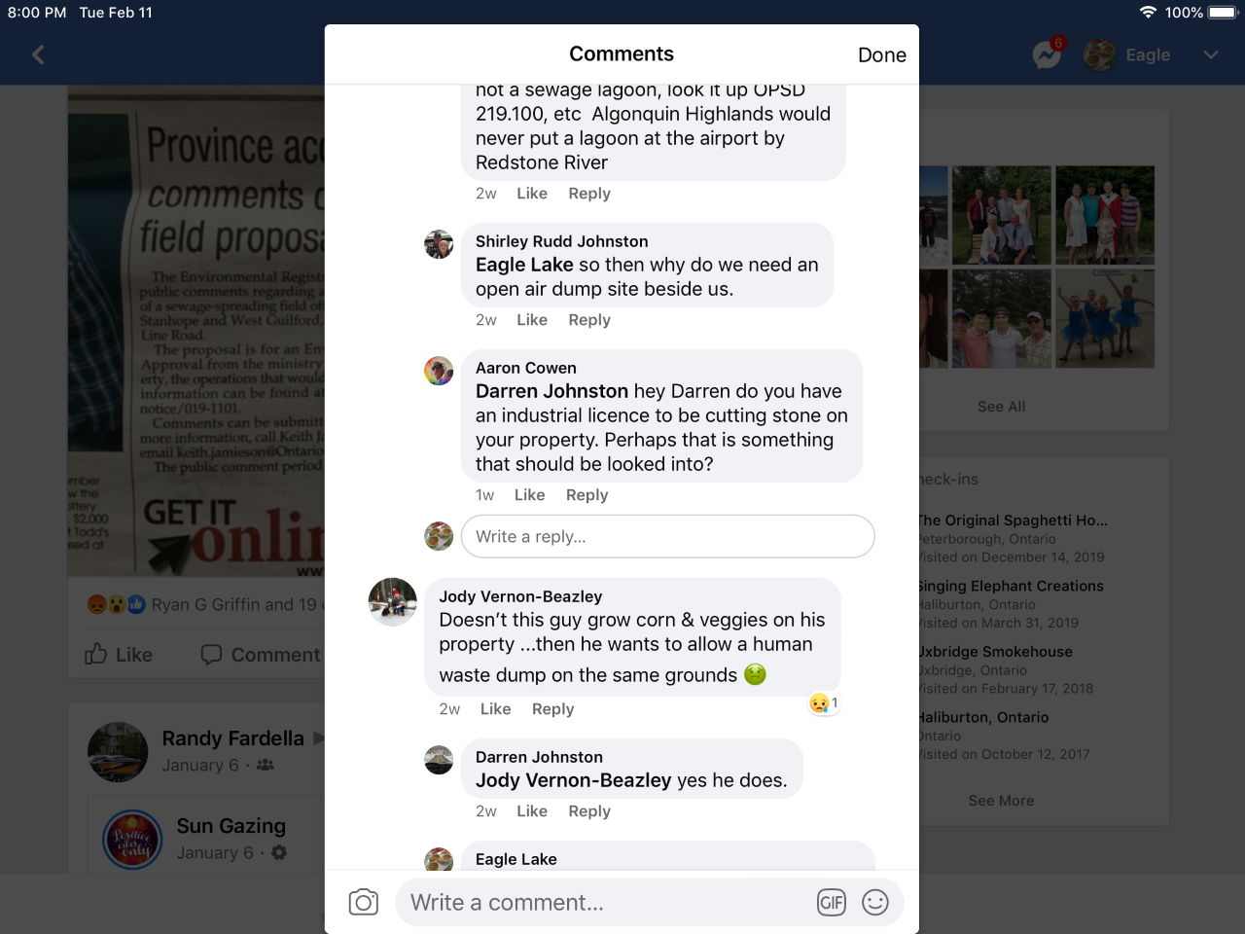Like Aaron Cowen's comment

(530, 495)
